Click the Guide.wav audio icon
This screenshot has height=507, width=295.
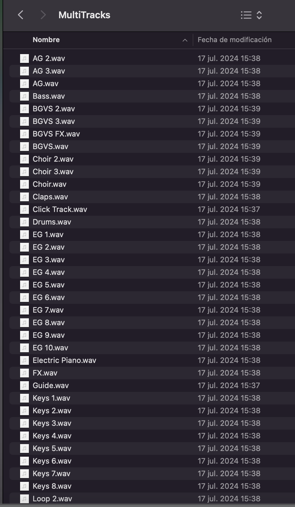coord(24,386)
